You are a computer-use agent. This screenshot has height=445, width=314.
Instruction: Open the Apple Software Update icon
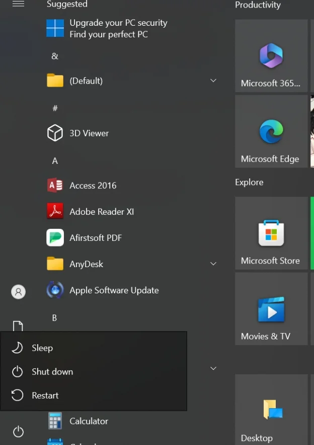[x=55, y=290]
